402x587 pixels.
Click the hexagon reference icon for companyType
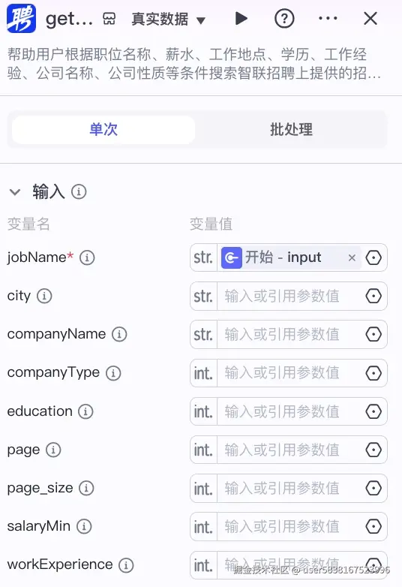click(373, 373)
